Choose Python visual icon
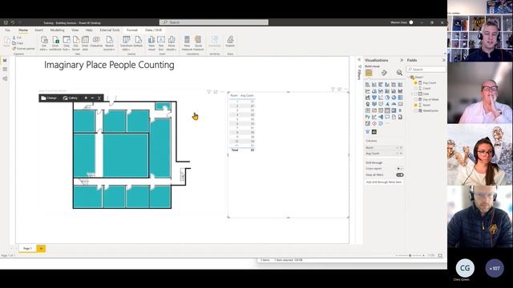 click(368, 117)
